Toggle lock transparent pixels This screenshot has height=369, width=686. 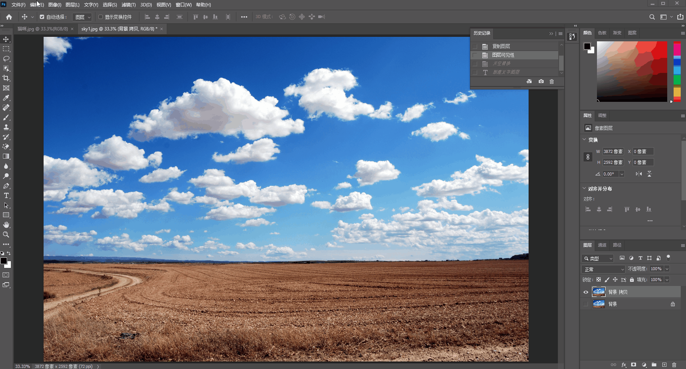(x=598, y=280)
